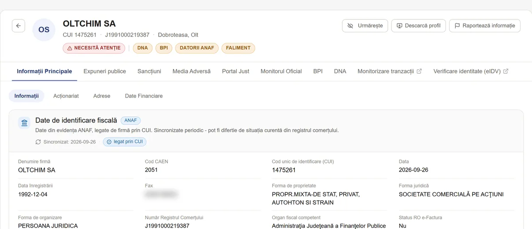Click the FALIMENT badge

238,48
